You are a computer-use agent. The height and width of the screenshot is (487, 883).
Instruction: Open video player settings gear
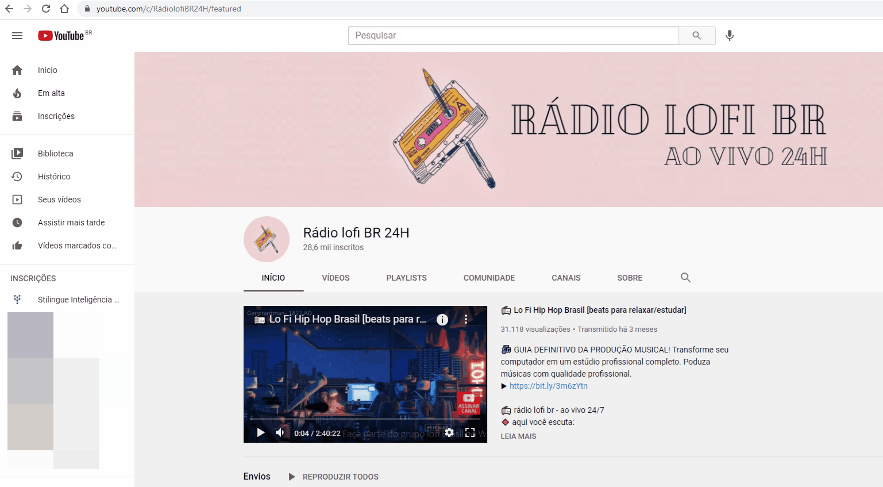tap(449, 432)
